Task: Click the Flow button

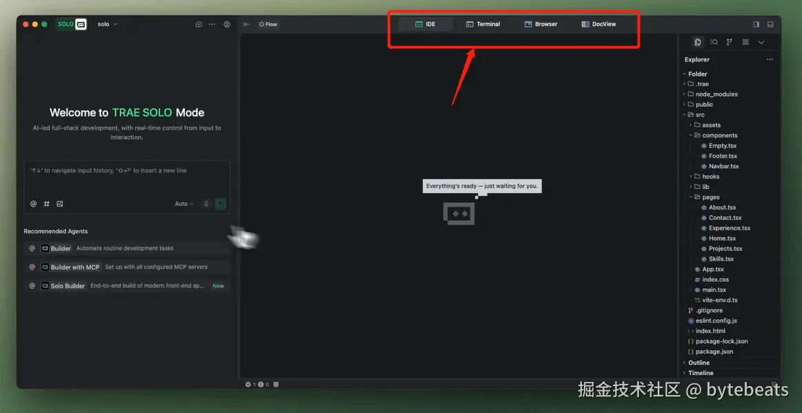Action: (x=268, y=24)
